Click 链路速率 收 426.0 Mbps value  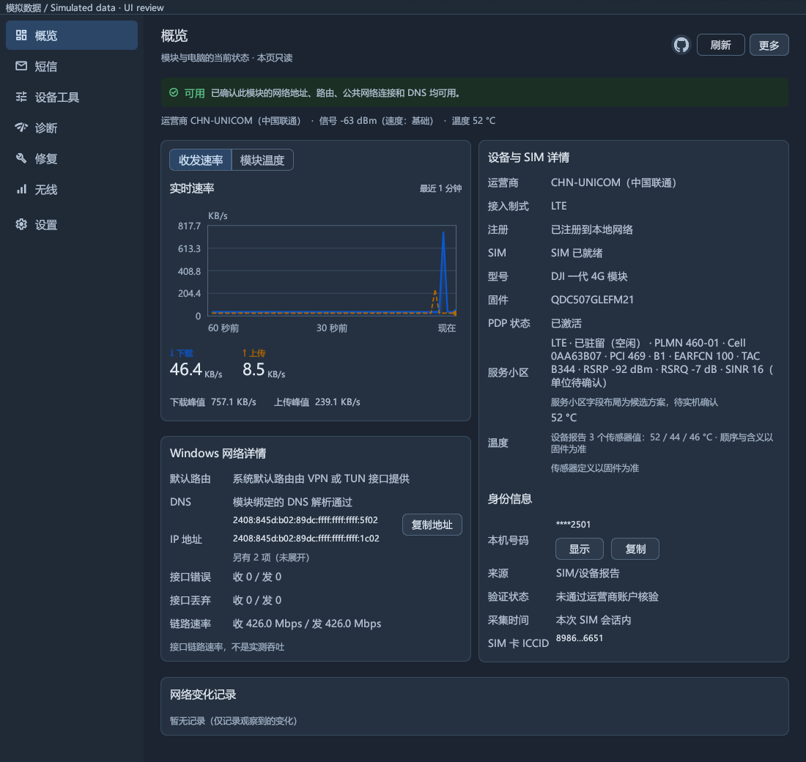tap(307, 624)
